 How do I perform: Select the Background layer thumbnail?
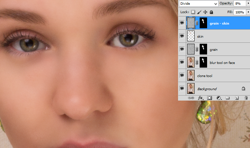pos(191,88)
